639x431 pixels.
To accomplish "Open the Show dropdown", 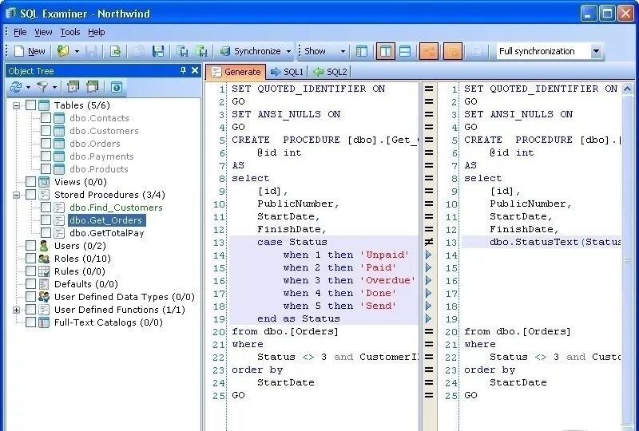I will 325,51.
